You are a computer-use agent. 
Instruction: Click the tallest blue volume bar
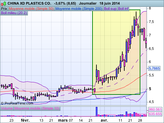(x=96, y=112)
